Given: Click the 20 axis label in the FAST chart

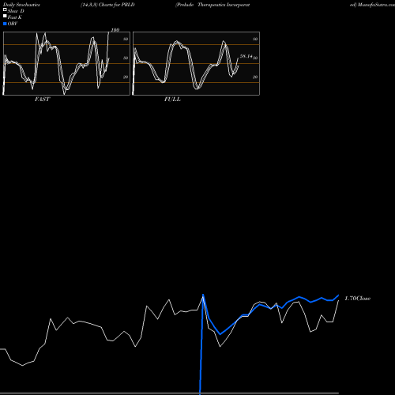Looking at the screenshot, I should (x=126, y=77).
